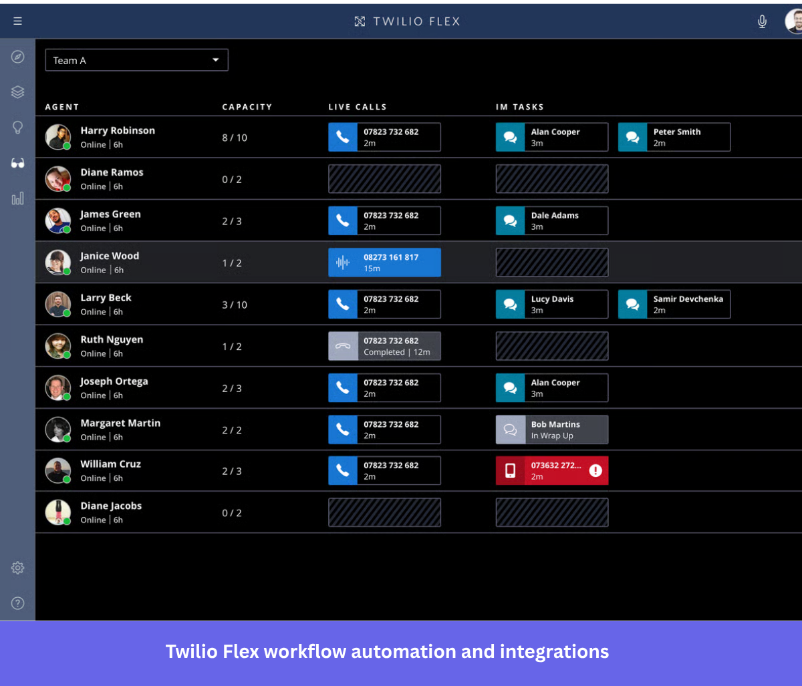The width and height of the screenshot is (802, 686).
Task: Click the Twilio Flex logo in the header
Action: [x=406, y=21]
